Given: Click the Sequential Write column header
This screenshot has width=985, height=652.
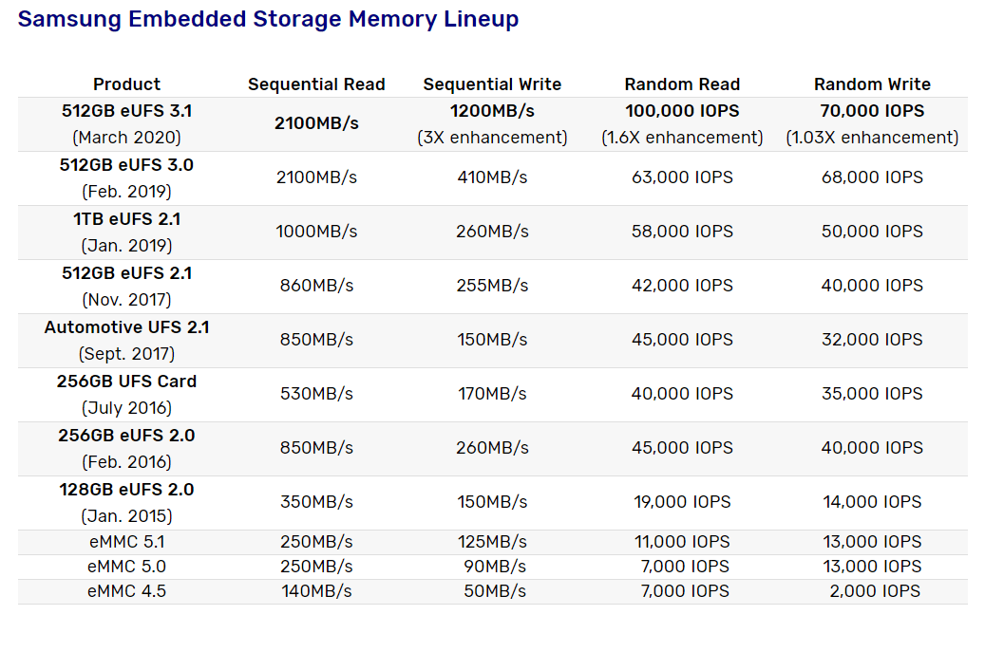Looking at the screenshot, I should point(492,84).
